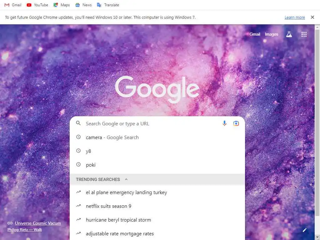The height and width of the screenshot is (240, 320).
Task: Open Gmail from the page header
Action: 255,34
